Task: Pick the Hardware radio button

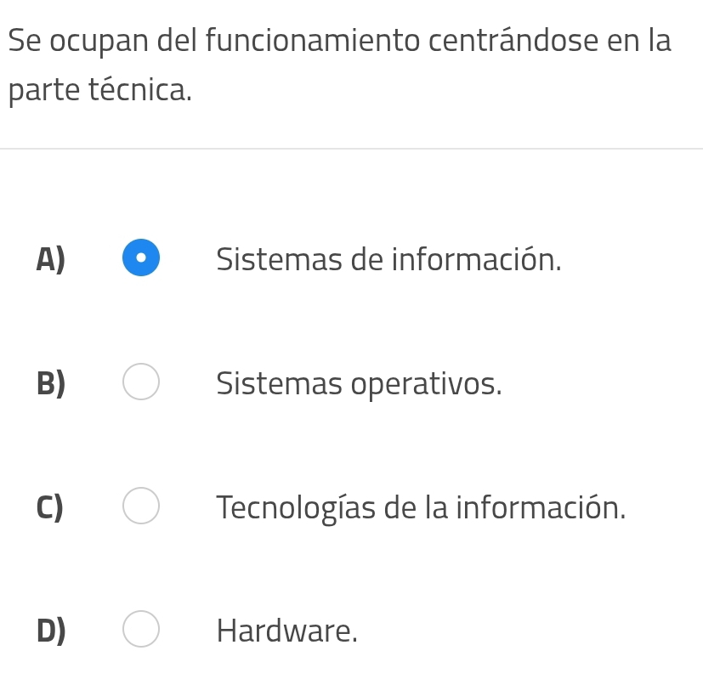Action: (141, 630)
